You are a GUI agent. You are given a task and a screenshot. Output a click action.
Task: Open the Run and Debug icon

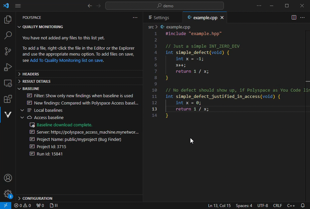8,67
